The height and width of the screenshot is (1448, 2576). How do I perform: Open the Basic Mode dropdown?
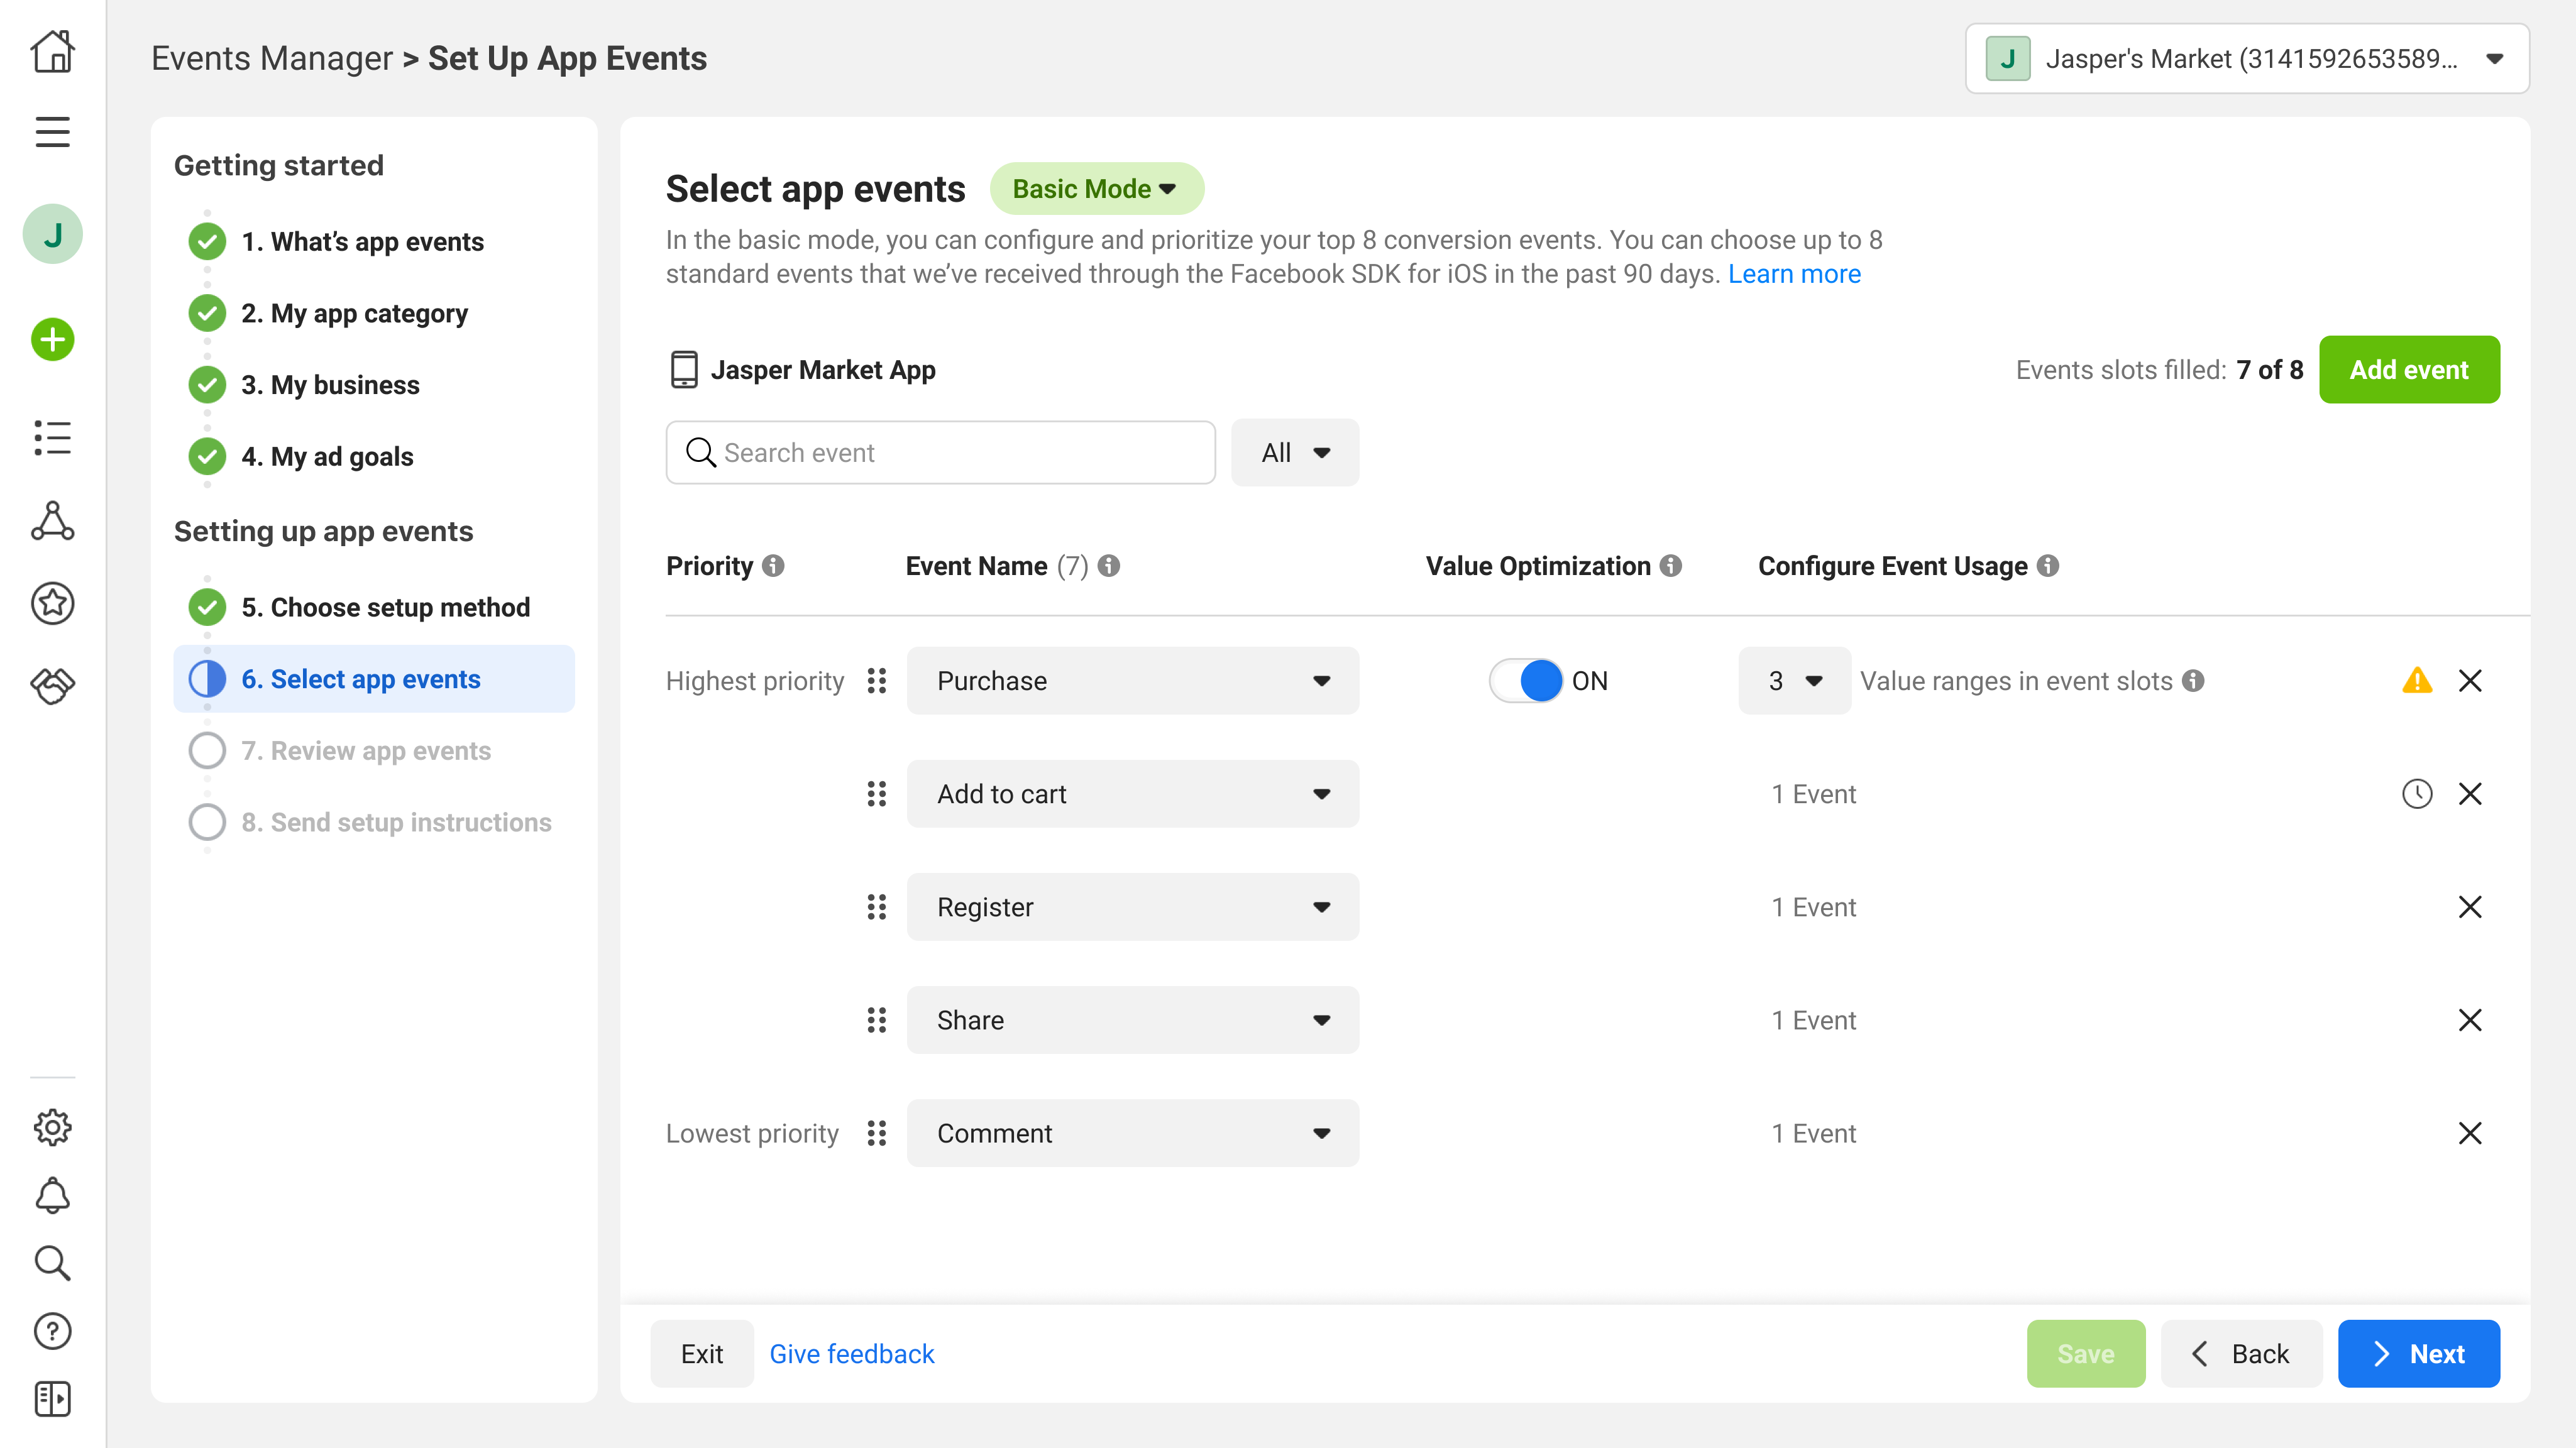[1096, 189]
